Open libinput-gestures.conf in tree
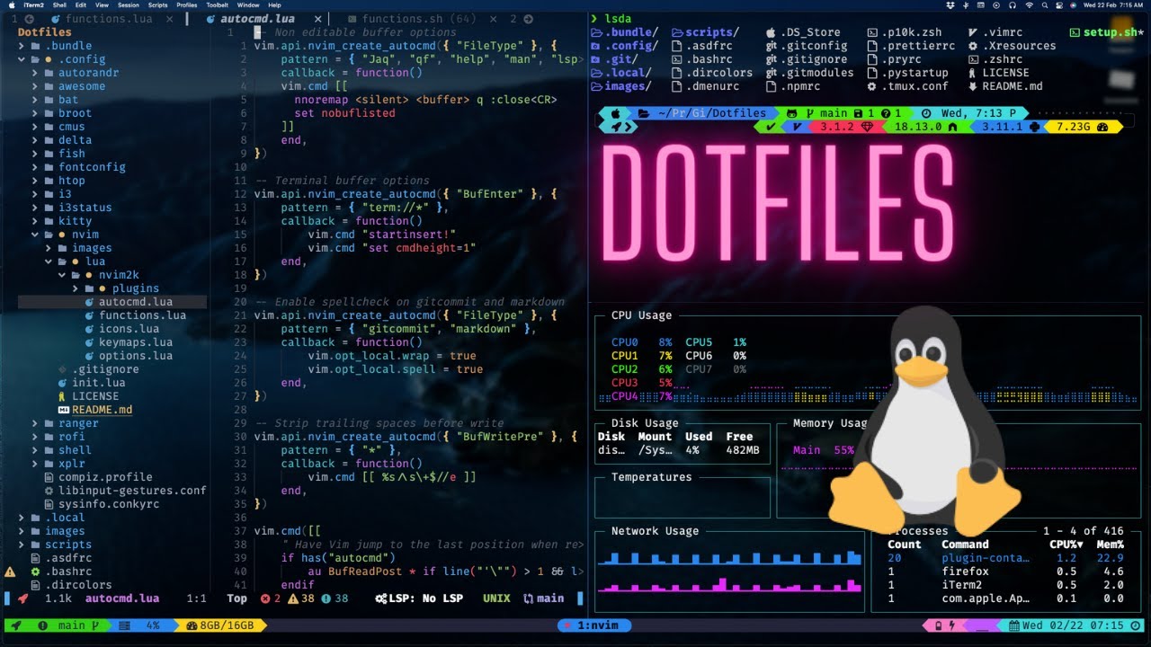This screenshot has height=647, width=1151. [132, 491]
